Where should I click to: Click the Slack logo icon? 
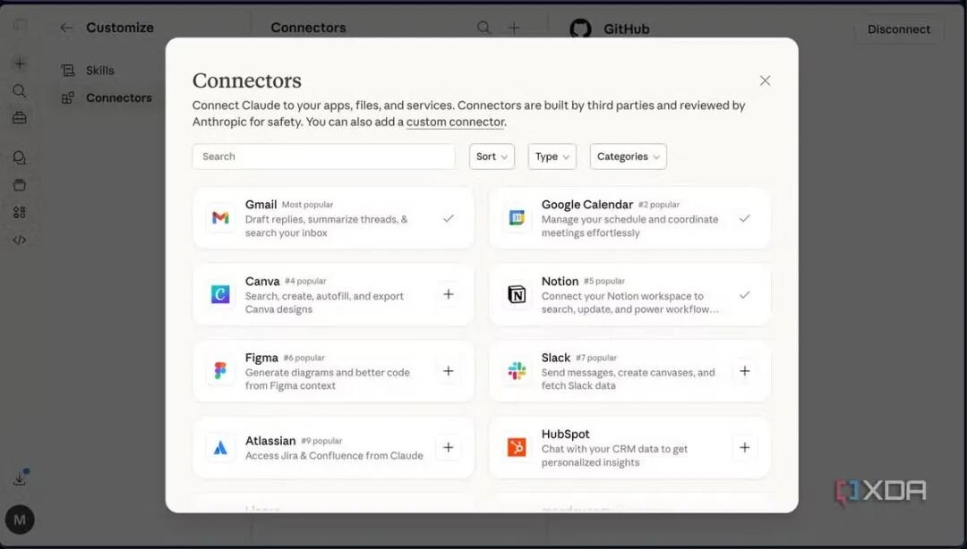click(x=517, y=370)
